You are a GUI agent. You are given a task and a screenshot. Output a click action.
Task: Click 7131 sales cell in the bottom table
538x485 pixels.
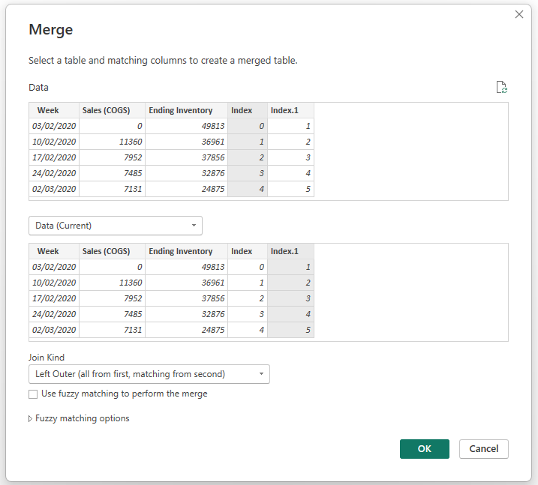(112, 330)
